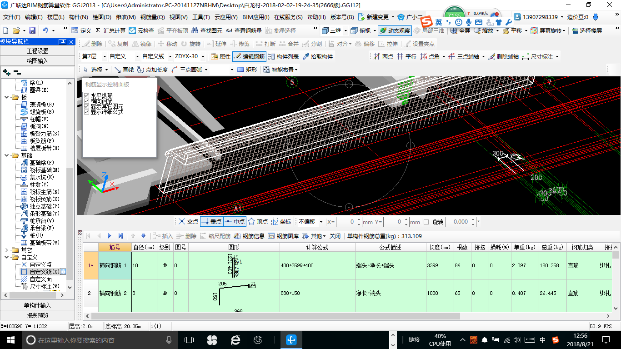Open 工具(T) menu

pyautogui.click(x=200, y=17)
